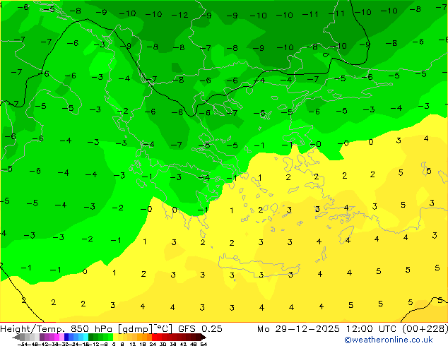The height and width of the screenshot is (346, 448).
Task: Click the bright red swatch in the legend
Action: point(154,337)
